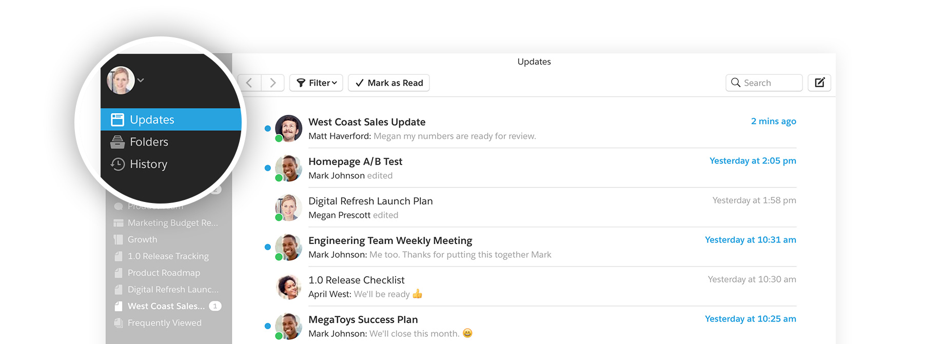Click the back navigation arrow

(x=249, y=83)
